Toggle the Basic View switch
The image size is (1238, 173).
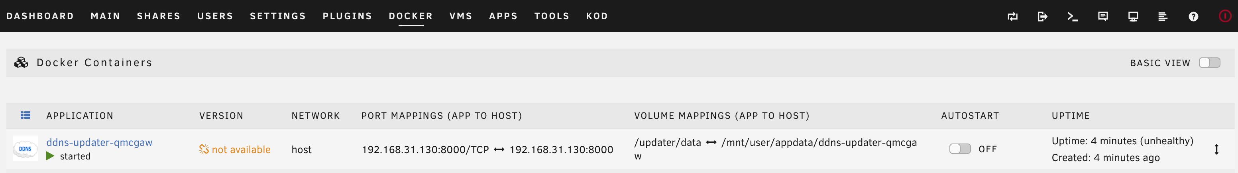click(1209, 63)
